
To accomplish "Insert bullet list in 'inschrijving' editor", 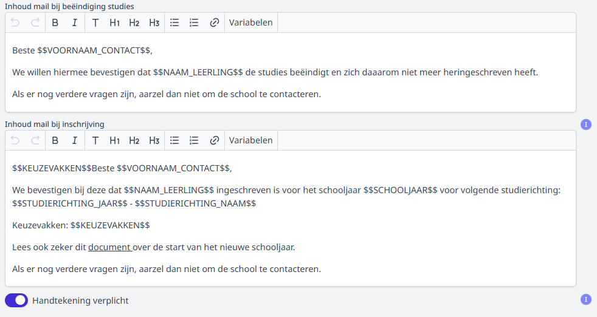I will click(x=174, y=140).
